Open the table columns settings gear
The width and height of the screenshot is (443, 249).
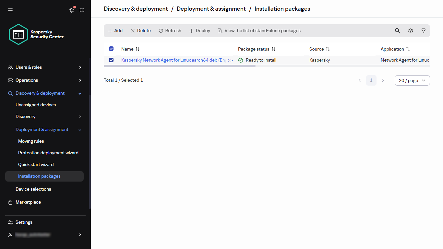pos(410,30)
